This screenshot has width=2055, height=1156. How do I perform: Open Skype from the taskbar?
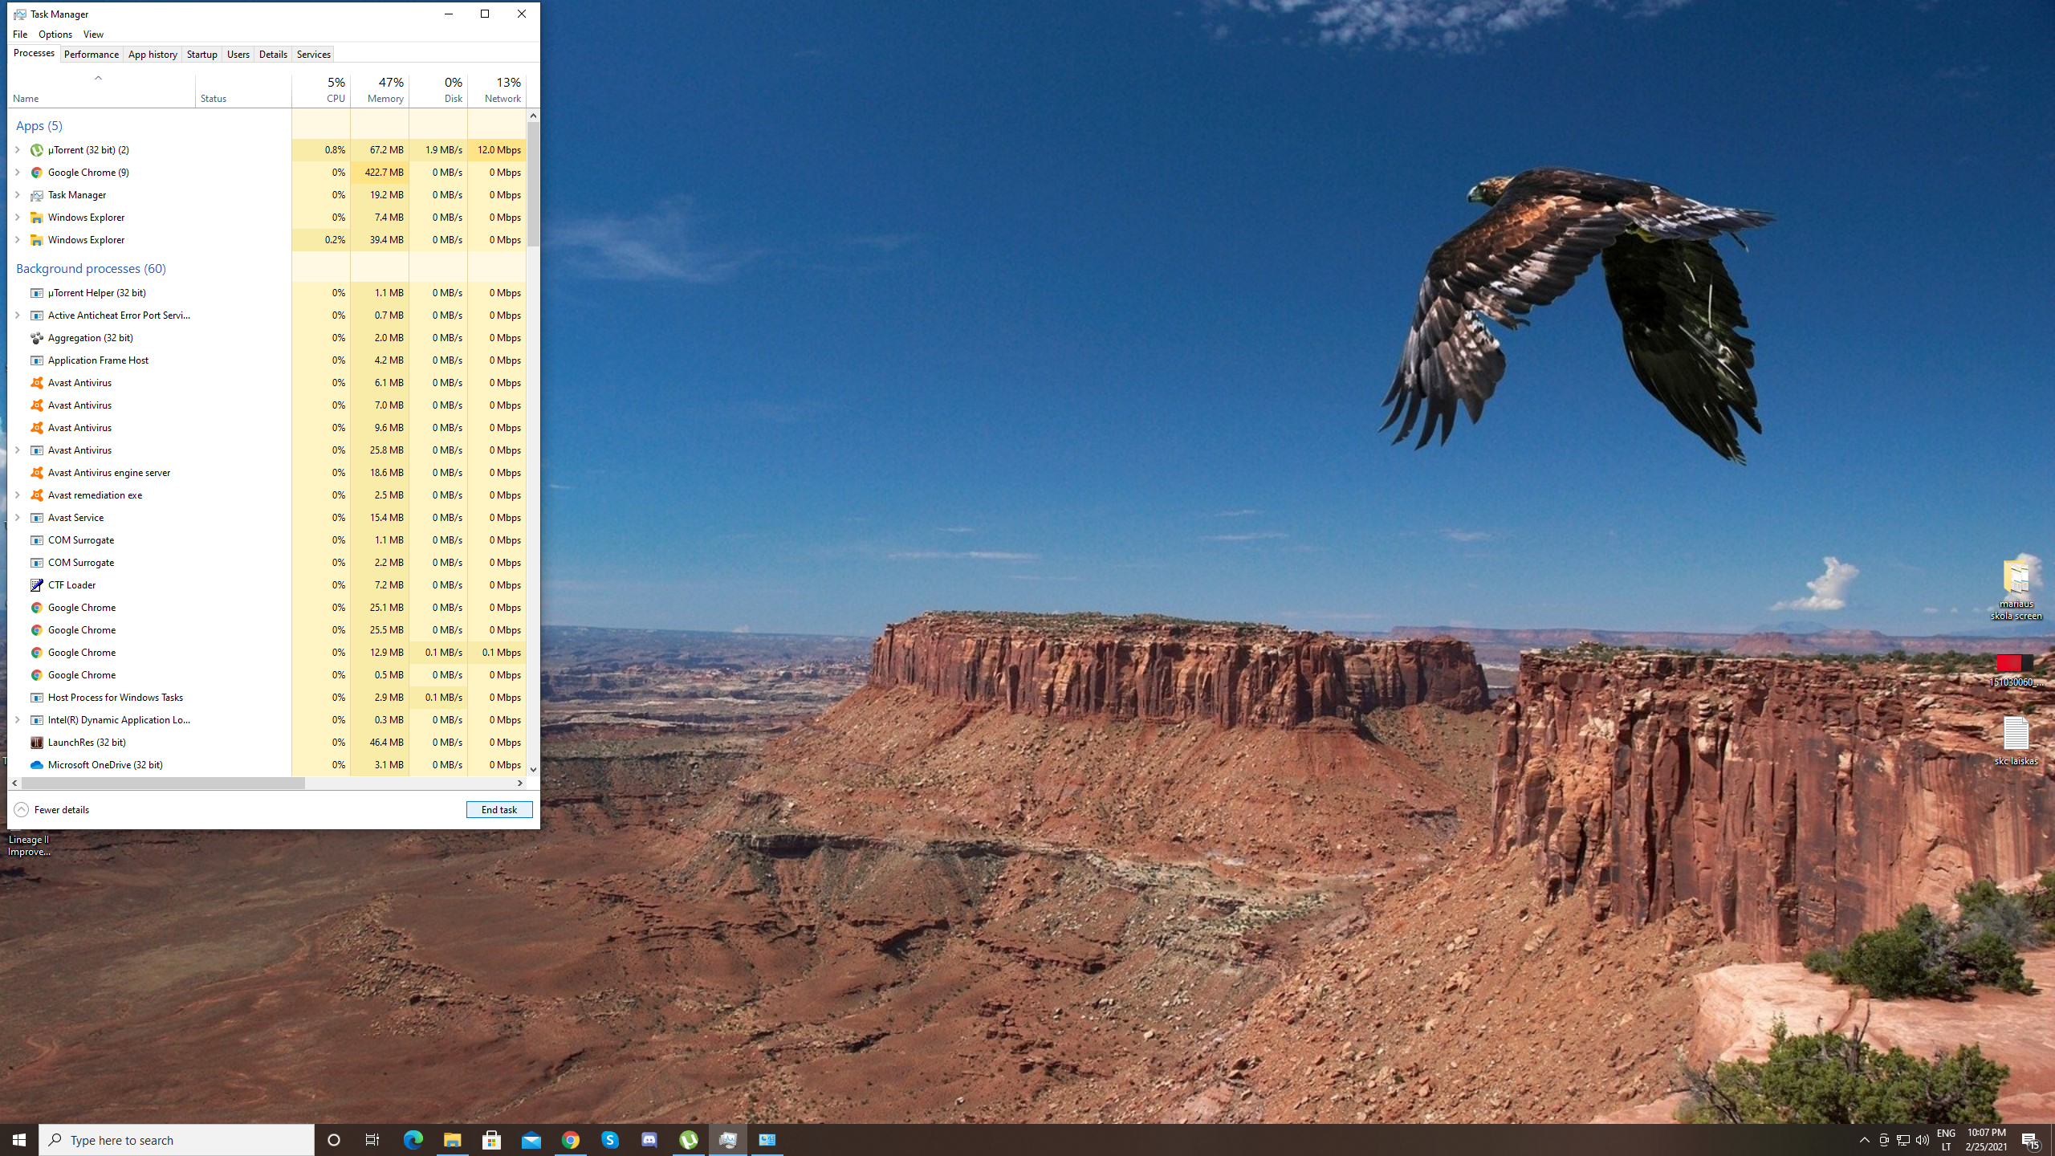tap(610, 1140)
